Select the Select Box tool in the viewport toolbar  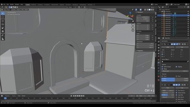click(x=3, y=13)
